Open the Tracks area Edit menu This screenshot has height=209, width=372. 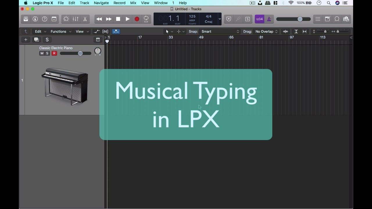[40, 31]
